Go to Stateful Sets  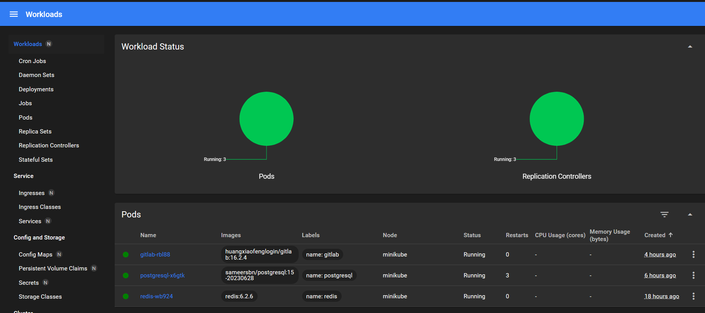pos(36,160)
